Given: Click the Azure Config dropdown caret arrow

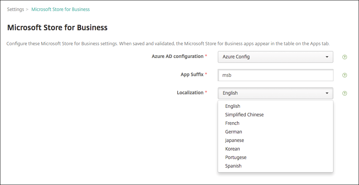Looking at the screenshot, I should pos(327,57).
